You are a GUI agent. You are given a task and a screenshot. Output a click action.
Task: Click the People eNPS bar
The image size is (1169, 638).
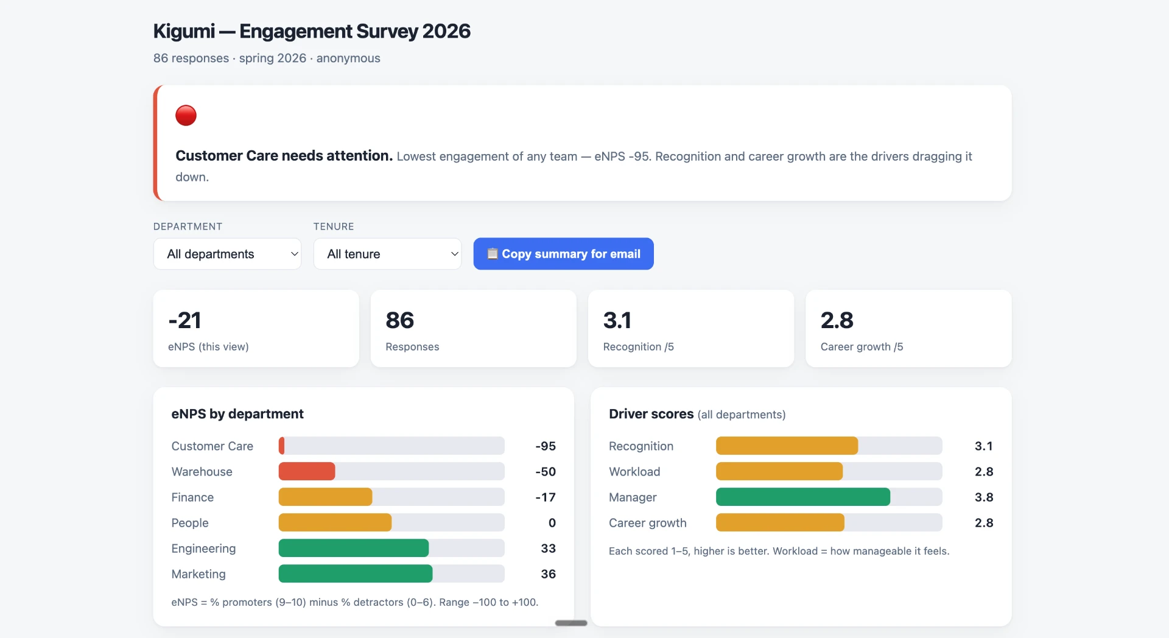(x=391, y=522)
